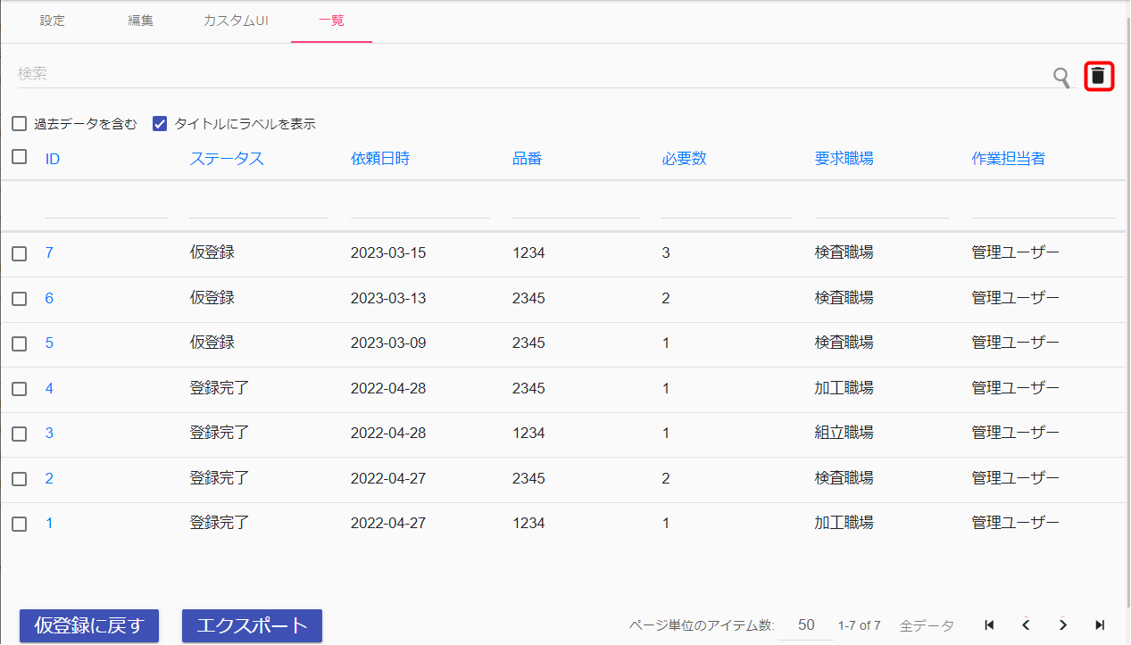The width and height of the screenshot is (1131, 645).
Task: Go to previous page arrow
Action: [x=1027, y=625]
